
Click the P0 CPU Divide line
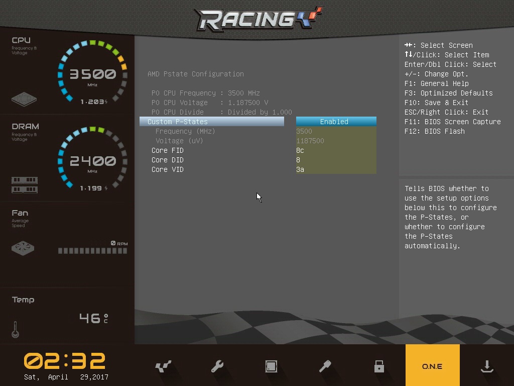click(221, 112)
